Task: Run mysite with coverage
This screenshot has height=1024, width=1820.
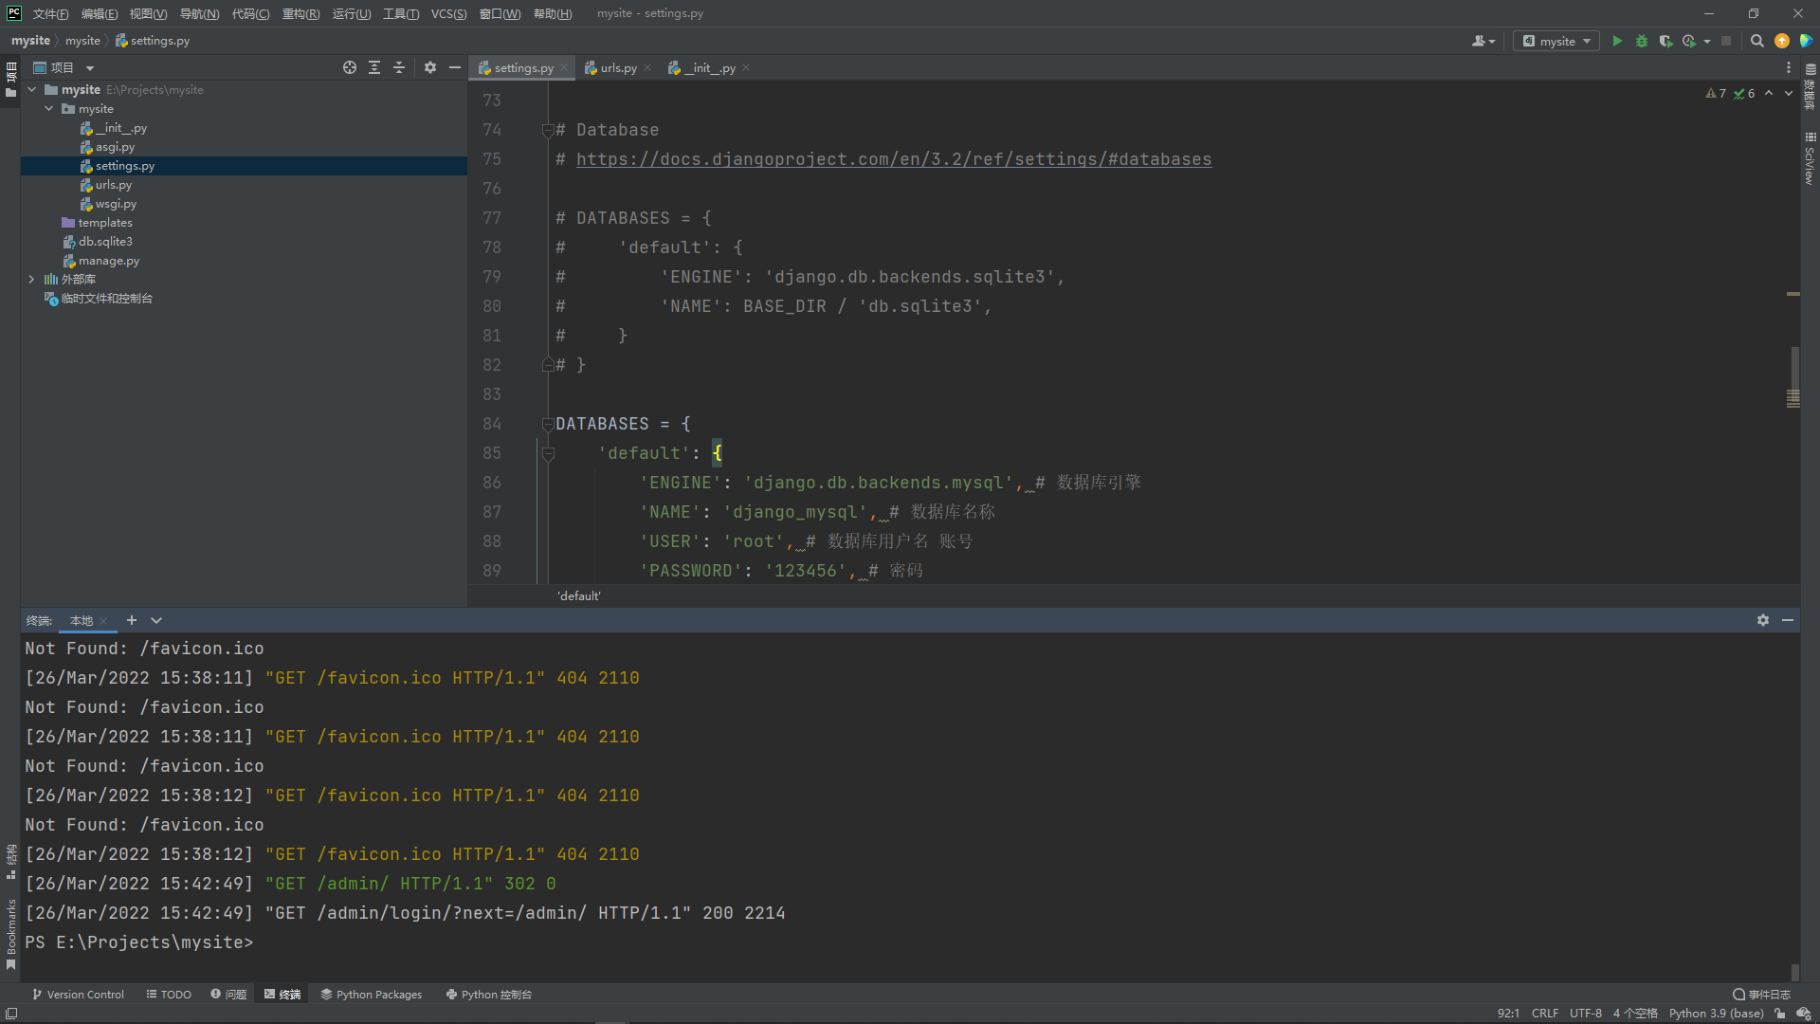Action: tap(1665, 41)
